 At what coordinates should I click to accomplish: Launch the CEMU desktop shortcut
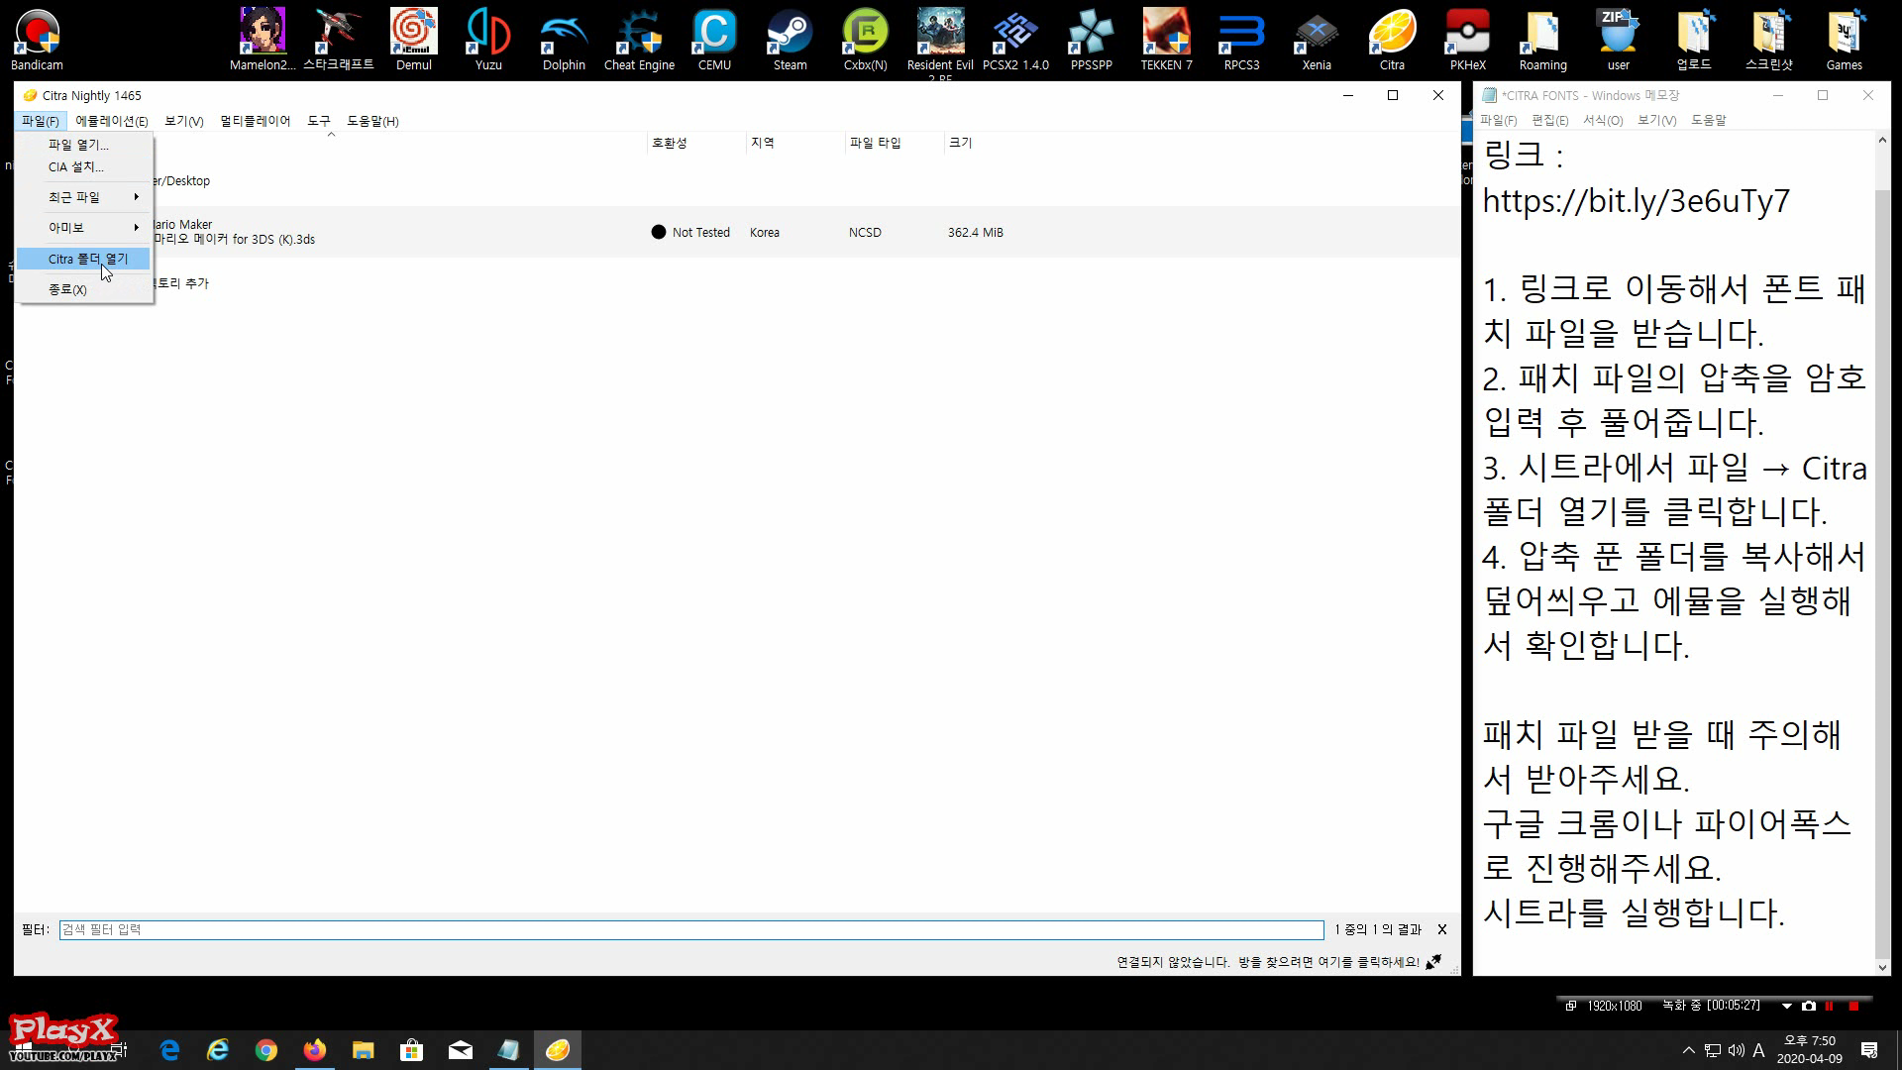point(714,40)
